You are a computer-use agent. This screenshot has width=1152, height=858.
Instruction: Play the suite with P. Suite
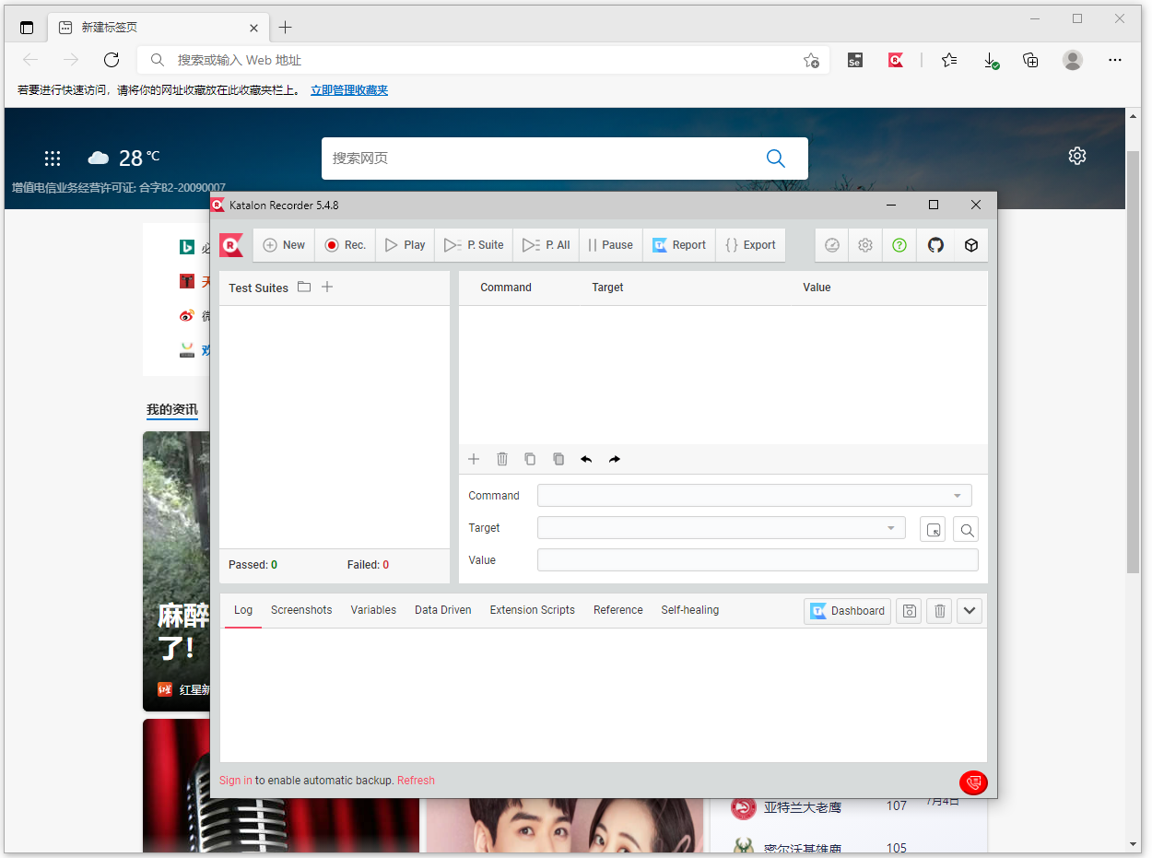(x=474, y=245)
